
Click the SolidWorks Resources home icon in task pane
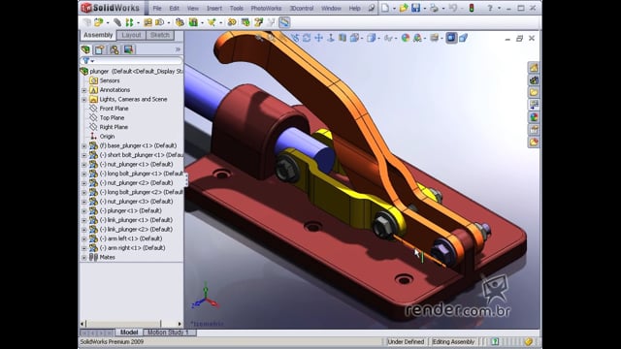(x=534, y=68)
